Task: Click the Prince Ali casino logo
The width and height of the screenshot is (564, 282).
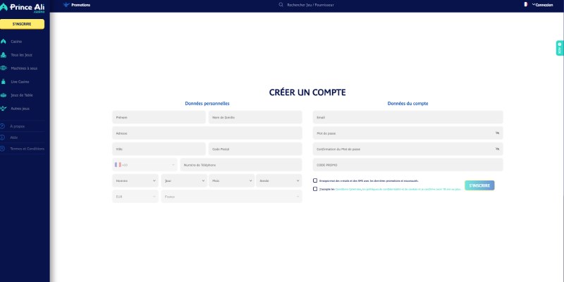Action: (23, 8)
